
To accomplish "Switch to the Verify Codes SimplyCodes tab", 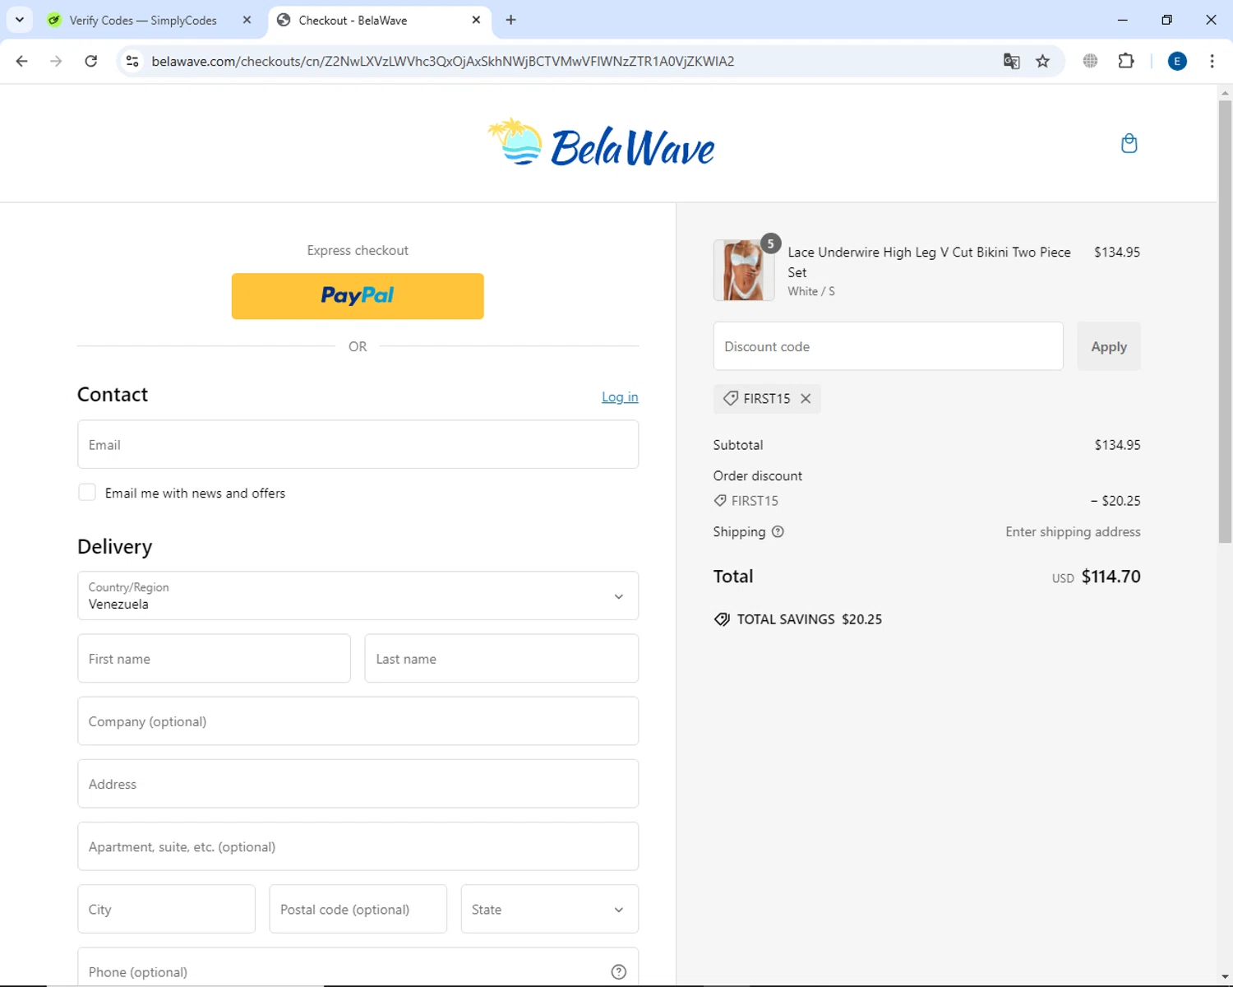I will (x=143, y=21).
